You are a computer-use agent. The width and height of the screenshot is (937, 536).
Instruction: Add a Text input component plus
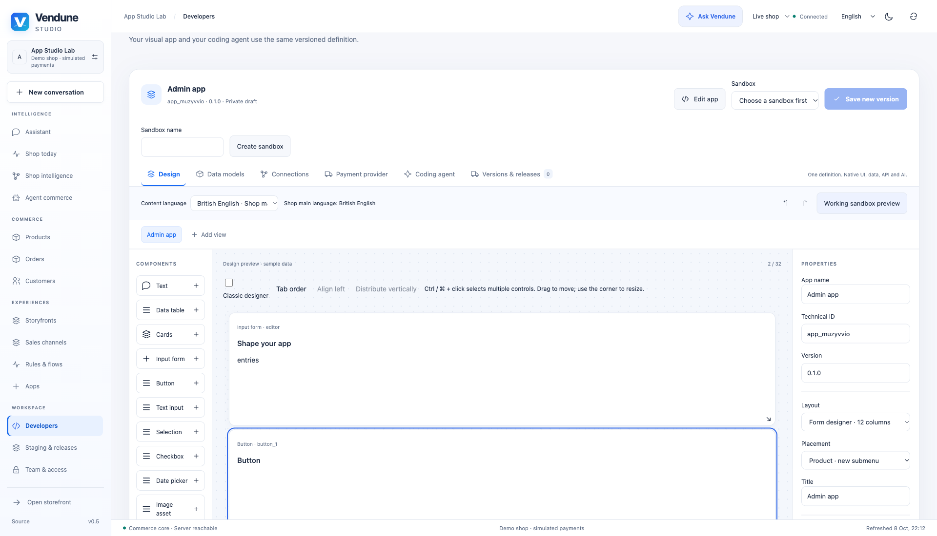click(196, 407)
